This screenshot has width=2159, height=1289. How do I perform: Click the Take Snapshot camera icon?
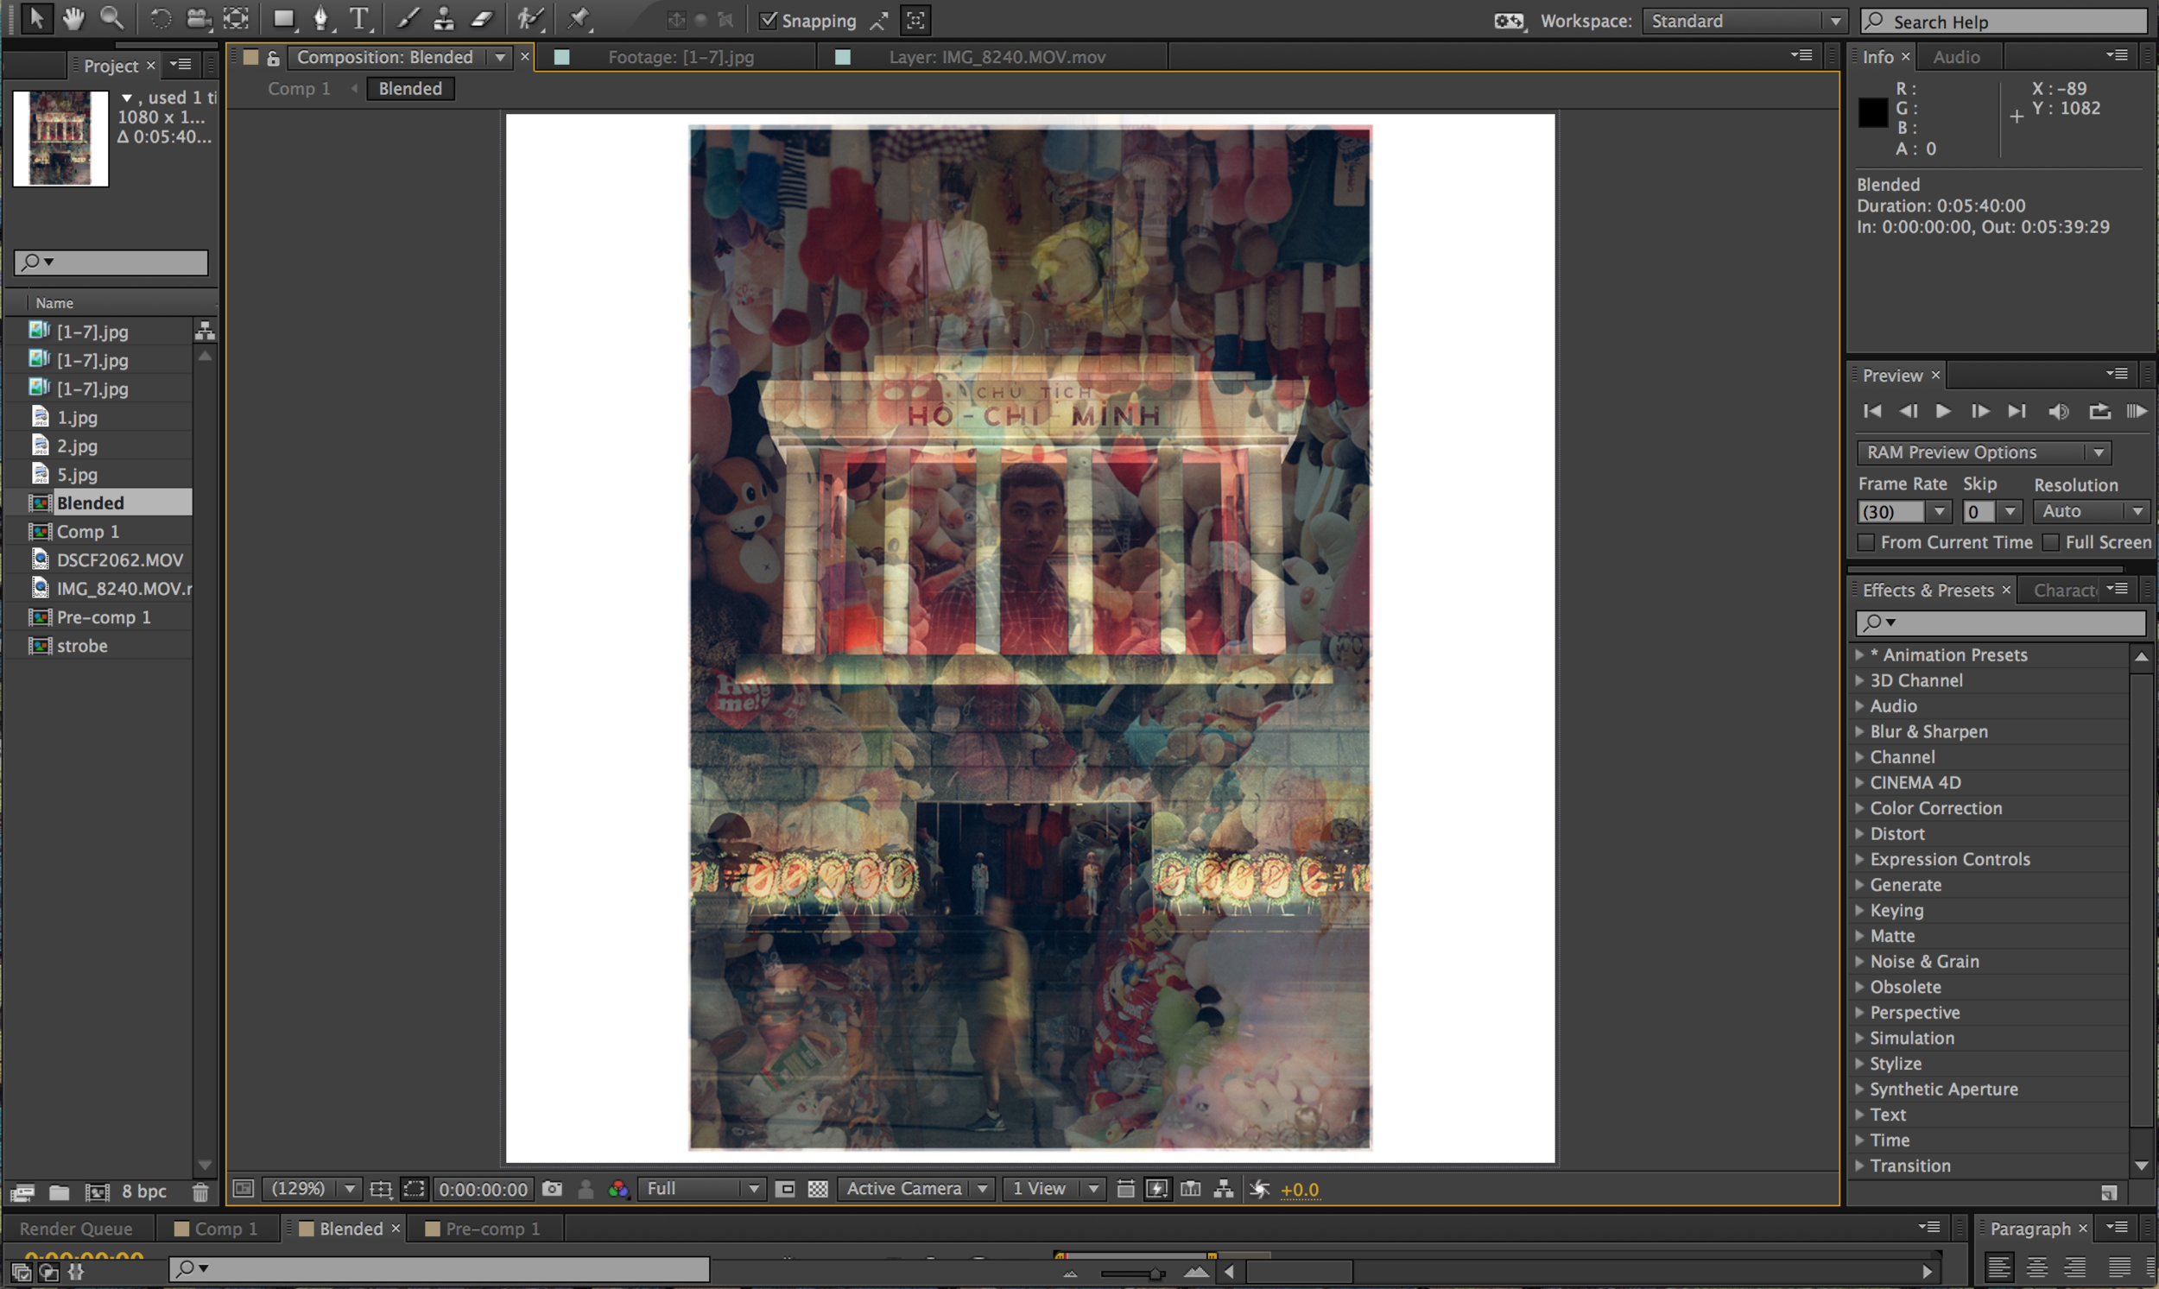point(553,1189)
